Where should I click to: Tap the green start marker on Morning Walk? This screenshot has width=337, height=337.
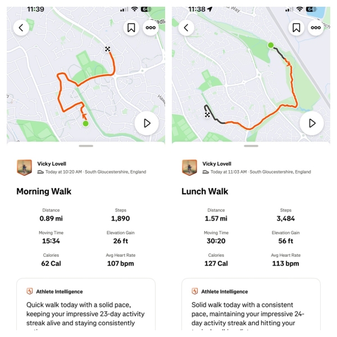coord(85,124)
